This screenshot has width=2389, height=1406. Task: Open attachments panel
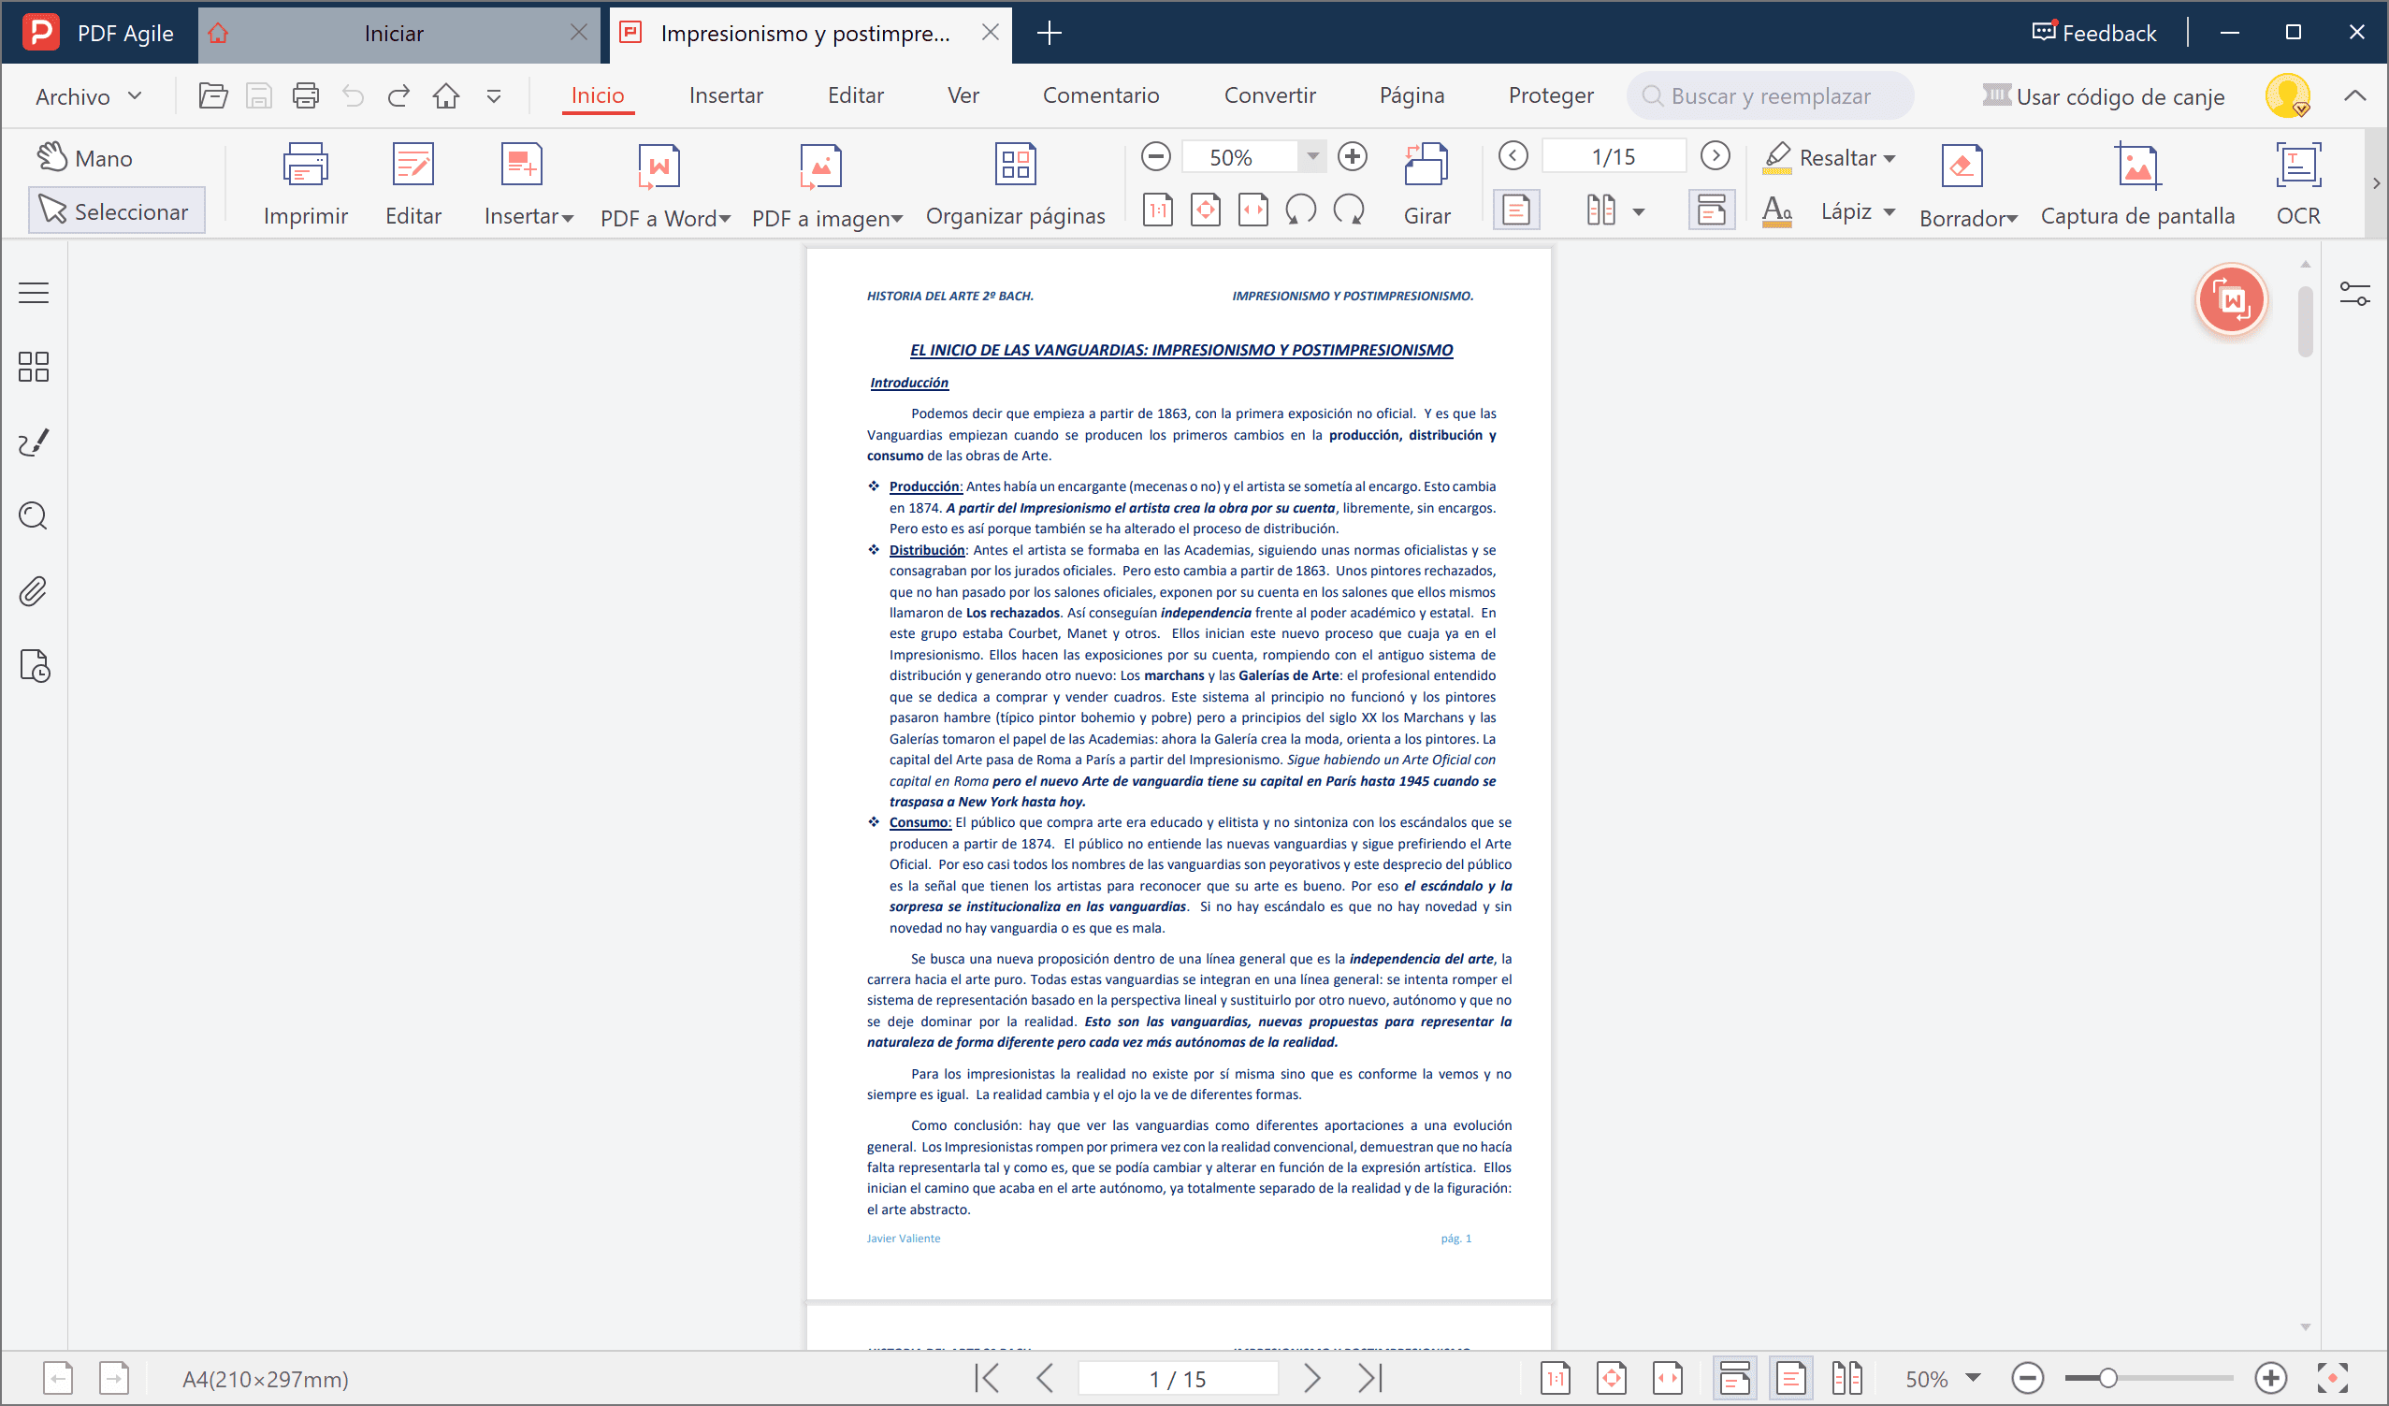pos(33,591)
